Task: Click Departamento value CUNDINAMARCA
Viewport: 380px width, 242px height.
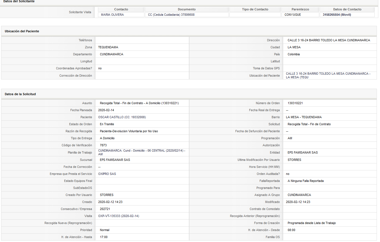Action: [x=111, y=54]
